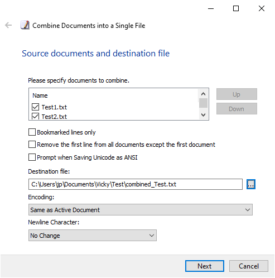Click the document list scroll up arrow
This screenshot has height=278, width=275.
203,94
